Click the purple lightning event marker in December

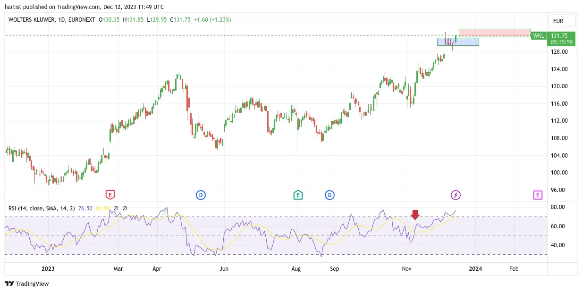tap(455, 195)
